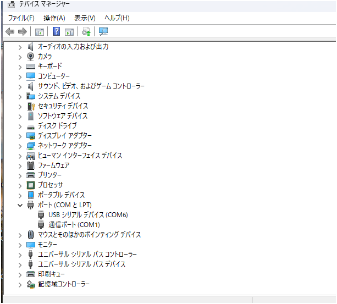Select the ユニバーサル シリアル バス コントローラー label
337x304 pixels.
(87, 255)
